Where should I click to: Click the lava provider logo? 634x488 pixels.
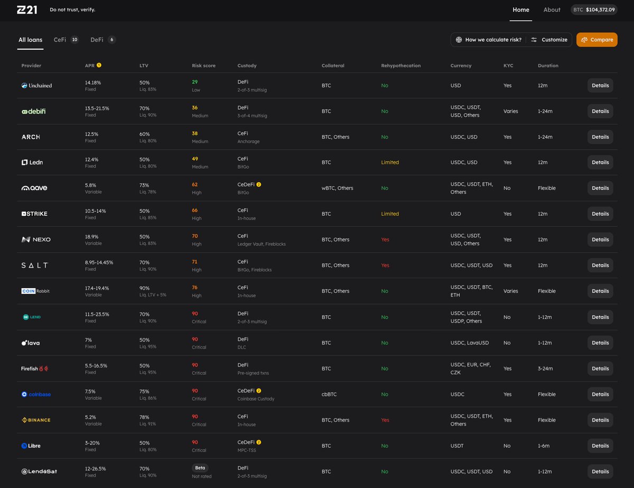pyautogui.click(x=31, y=343)
